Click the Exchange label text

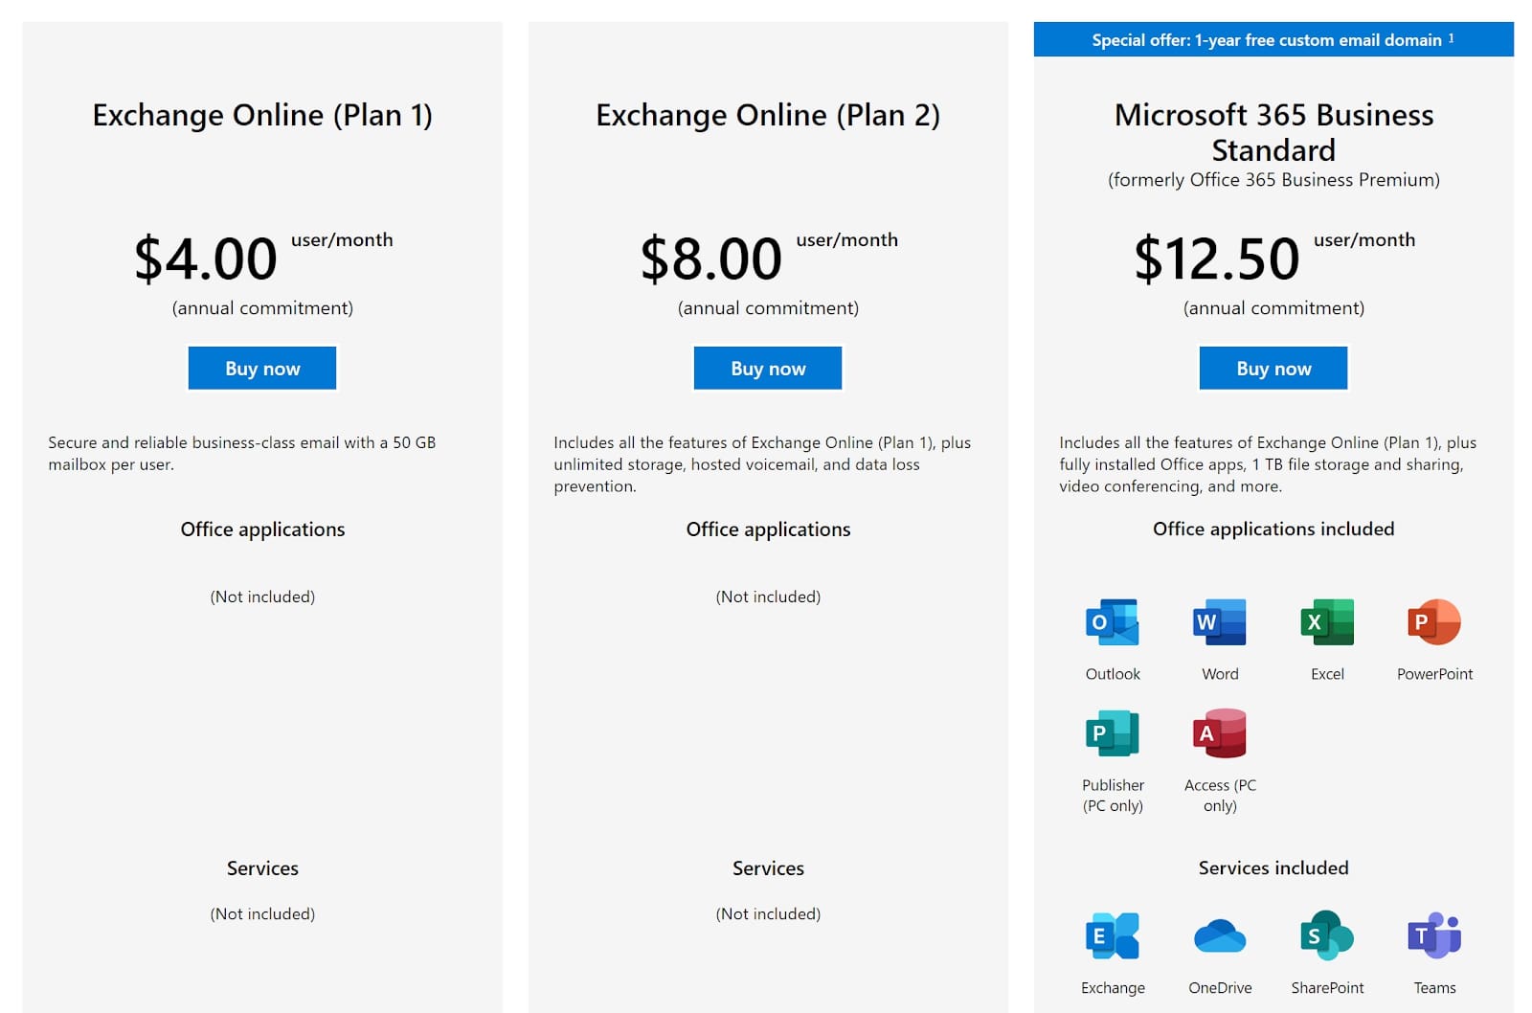[1113, 988]
